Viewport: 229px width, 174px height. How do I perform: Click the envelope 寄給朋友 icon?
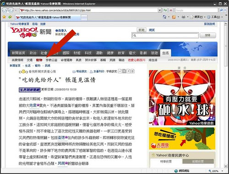coord(74,71)
